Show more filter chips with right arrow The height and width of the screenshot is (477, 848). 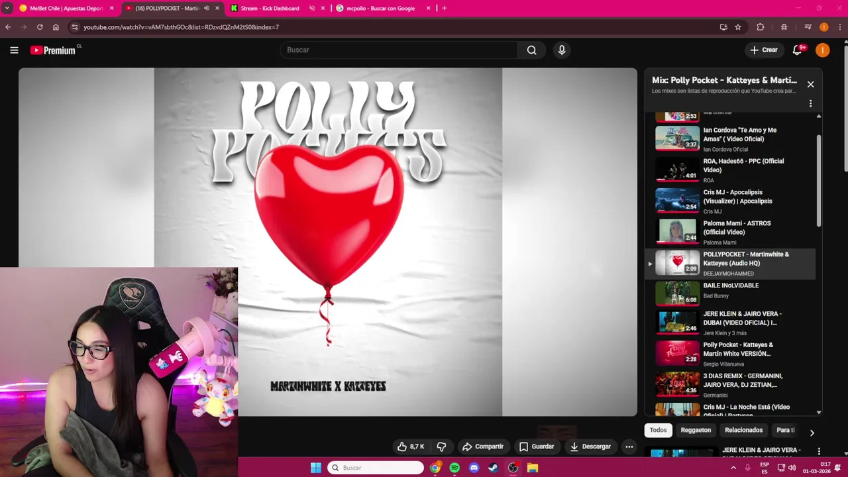[x=812, y=433]
